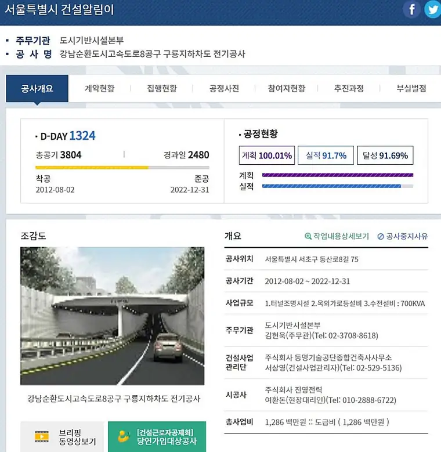Click 준공 date 2022-12-31
The image size is (441, 452).
190,190
